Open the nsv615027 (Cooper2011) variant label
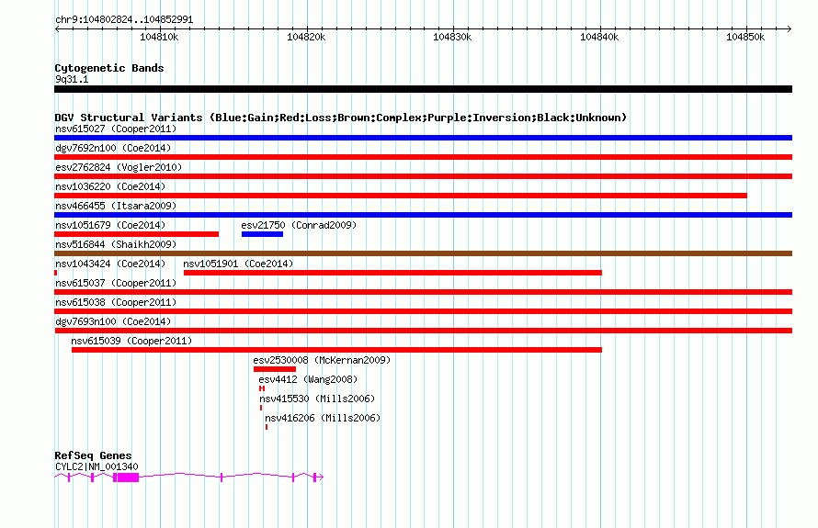This screenshot has width=818, height=528. pos(116,129)
